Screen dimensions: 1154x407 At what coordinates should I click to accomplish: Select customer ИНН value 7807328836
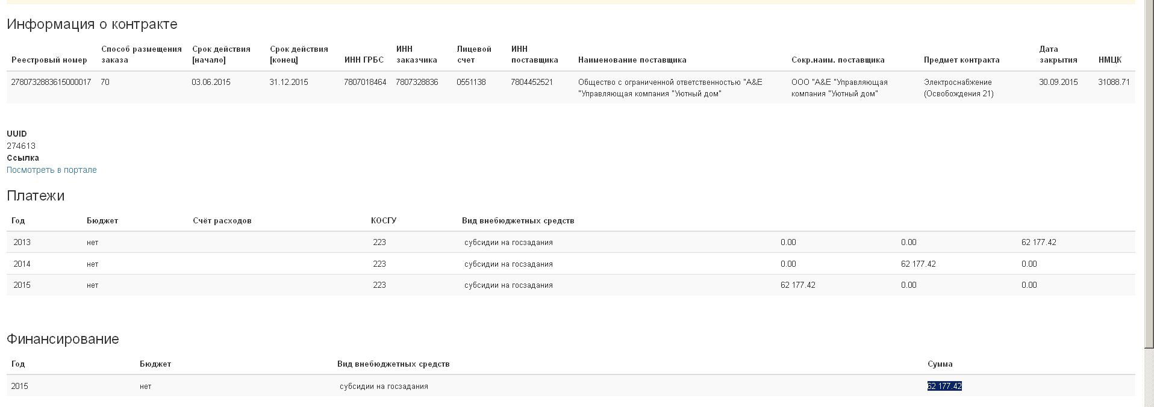[x=417, y=82]
